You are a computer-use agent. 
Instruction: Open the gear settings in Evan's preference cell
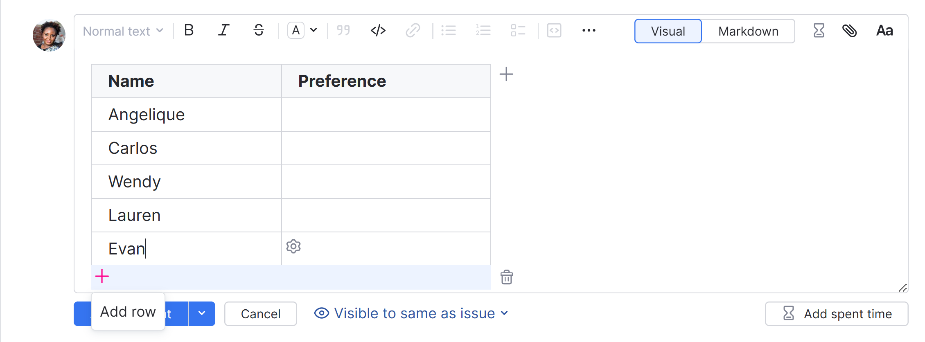[293, 246]
